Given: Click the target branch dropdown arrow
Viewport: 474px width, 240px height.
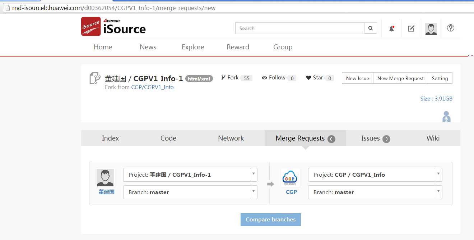Looking at the screenshot, I should [438, 192].
